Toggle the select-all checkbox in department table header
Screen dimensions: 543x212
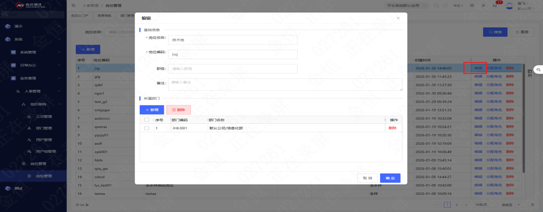tap(147, 120)
